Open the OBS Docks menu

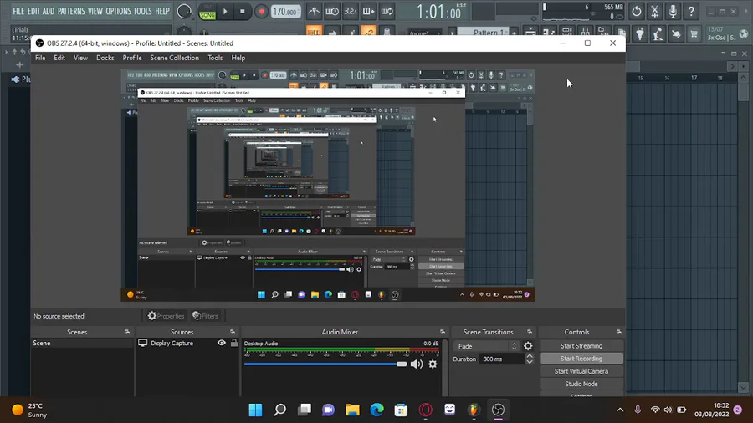[x=105, y=58]
